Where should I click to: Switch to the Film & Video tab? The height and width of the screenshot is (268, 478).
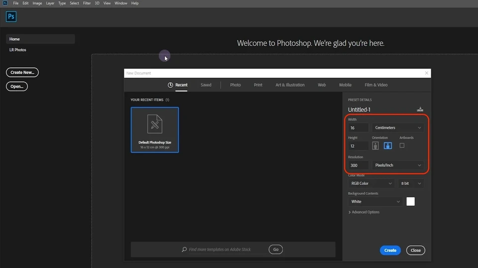coord(376,85)
